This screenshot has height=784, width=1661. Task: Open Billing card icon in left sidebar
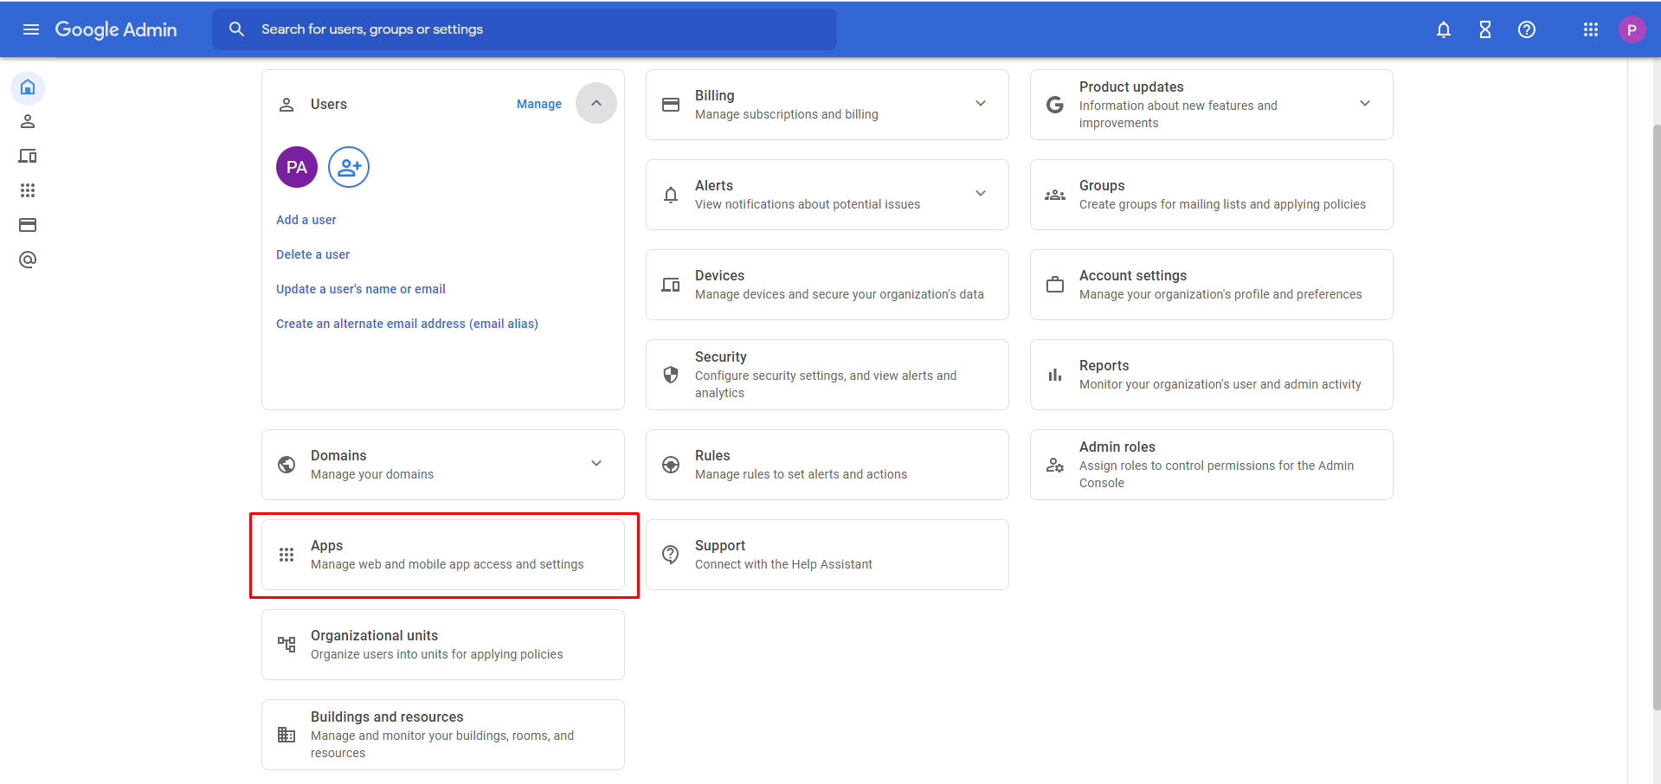point(28,225)
